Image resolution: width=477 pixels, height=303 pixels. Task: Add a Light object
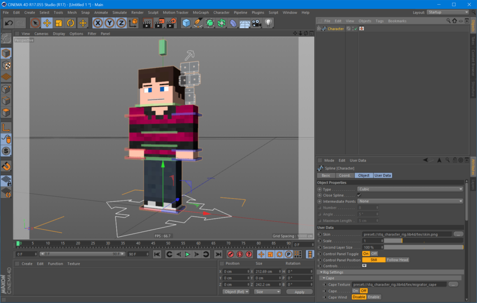[268, 23]
